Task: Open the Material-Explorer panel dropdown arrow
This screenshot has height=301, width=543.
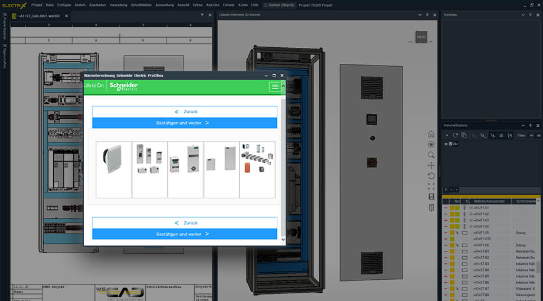Action: (x=523, y=125)
